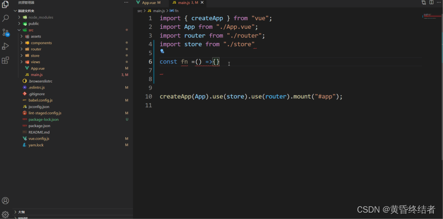Open explorer panel more actions ellipsis
Image resolution: width=443 pixels, height=219 pixels.
pos(126,3)
